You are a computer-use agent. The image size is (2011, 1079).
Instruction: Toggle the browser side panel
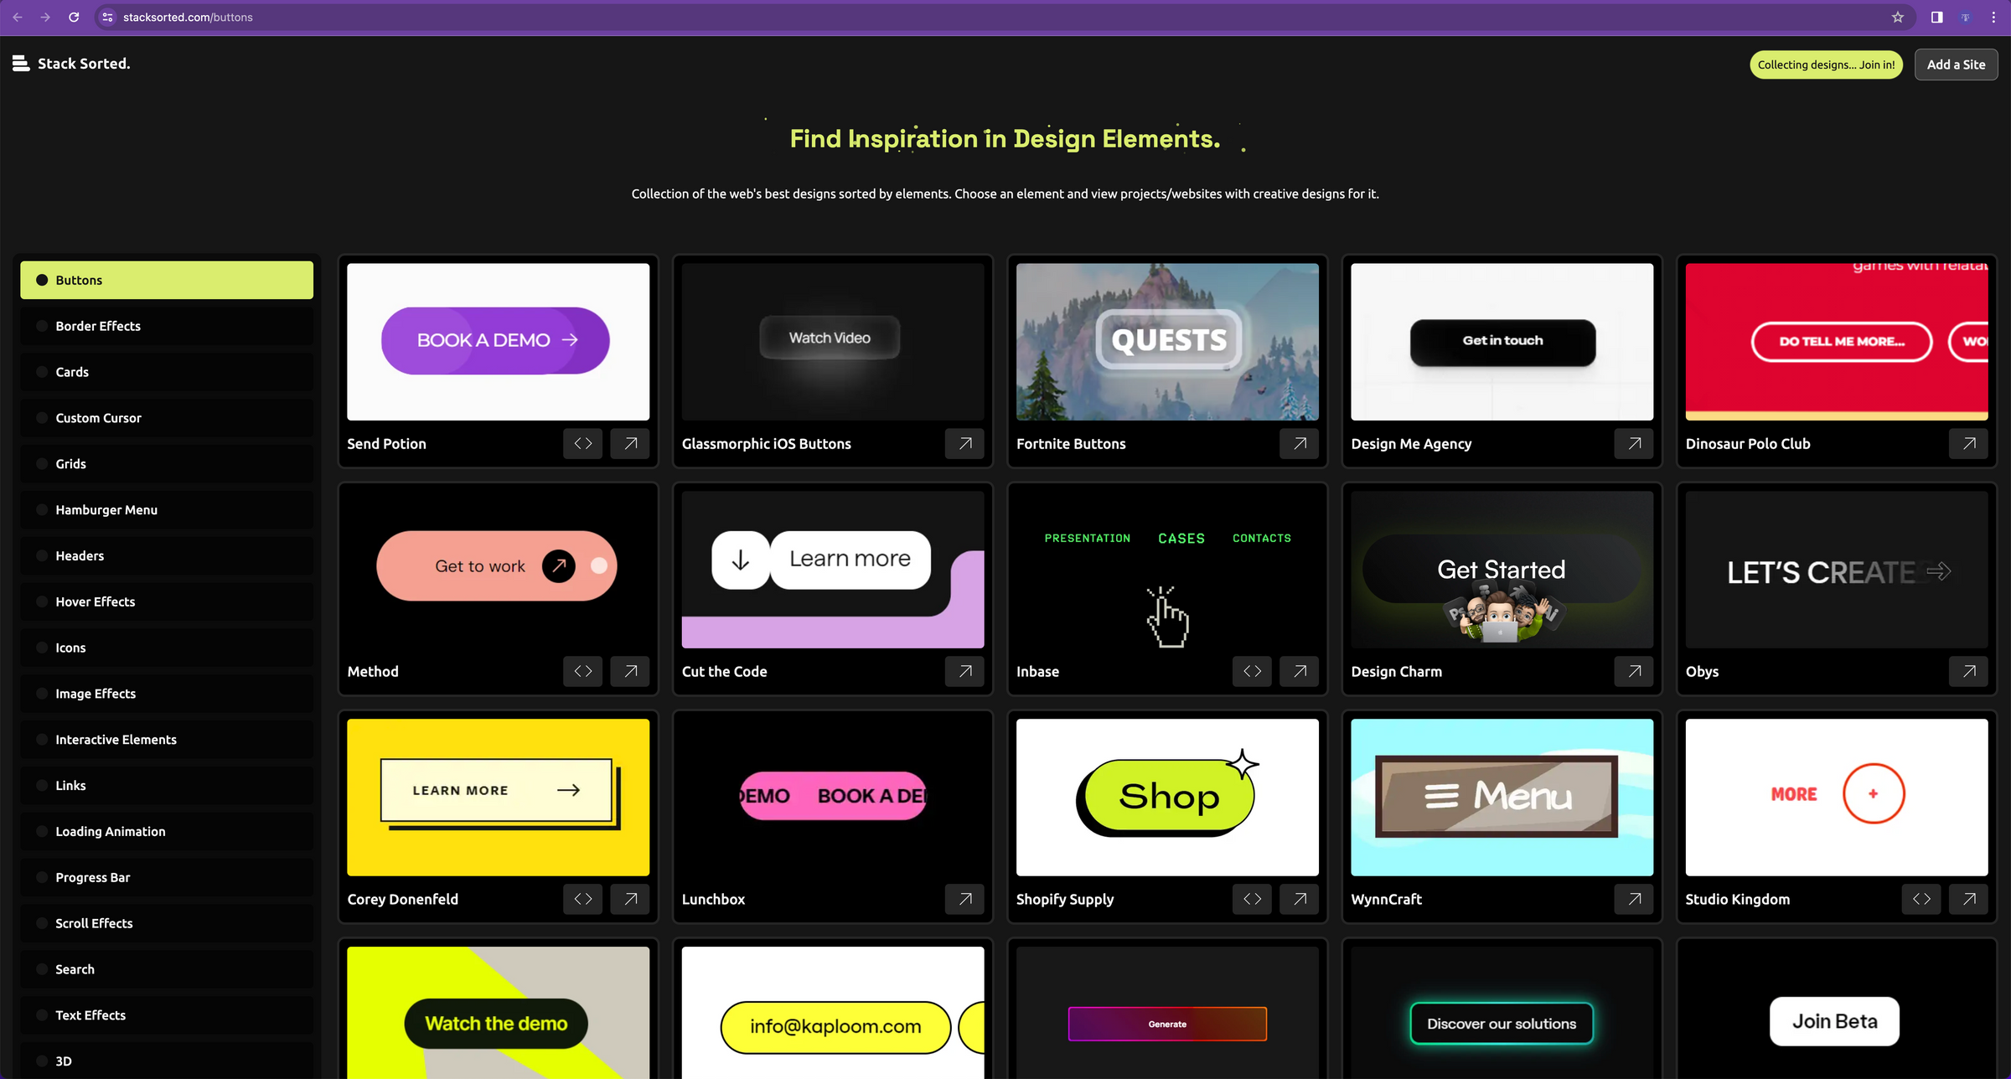1936,17
